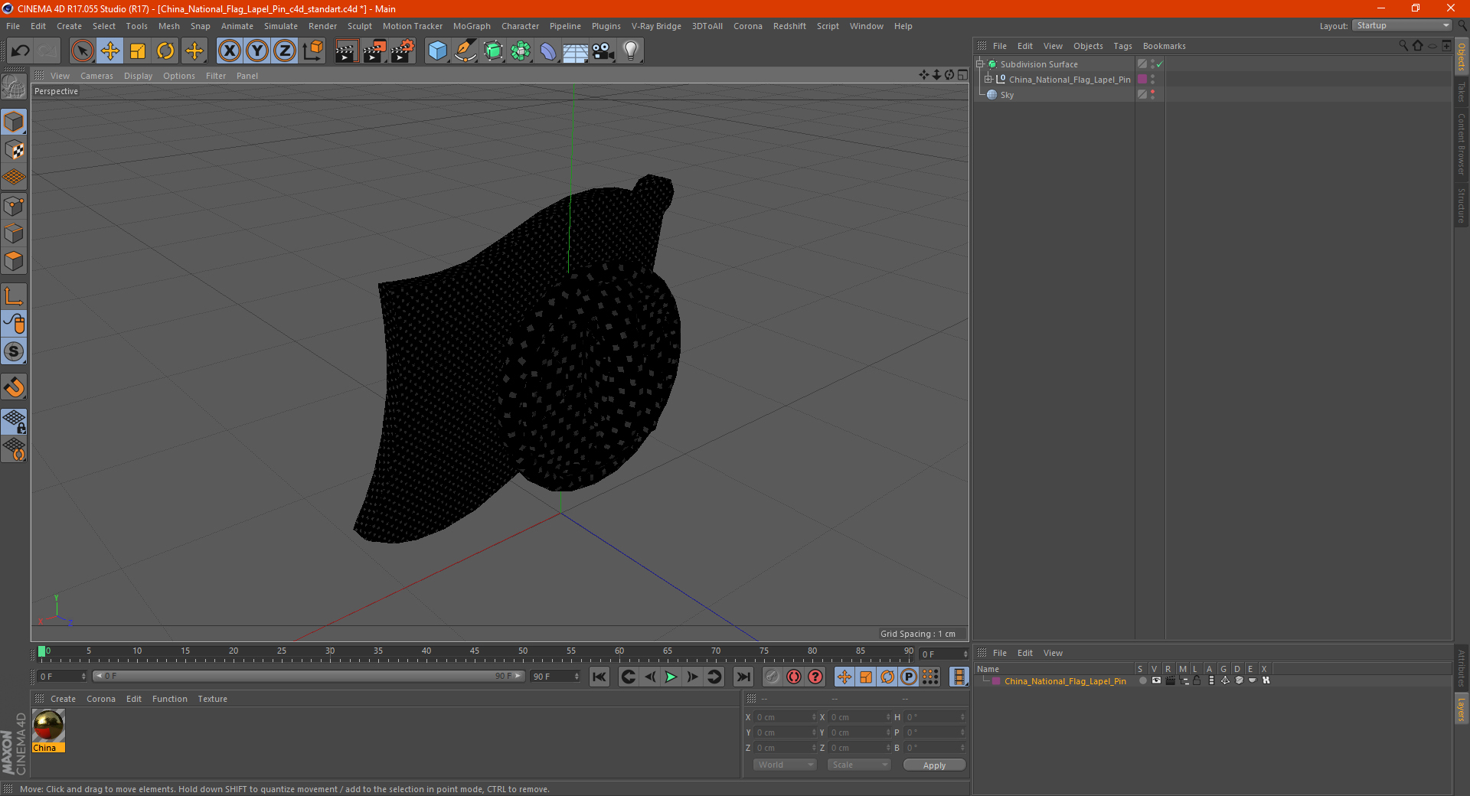Viewport: 1470px width, 796px height.
Task: Click the Undo arrow icon
Action: point(21,51)
